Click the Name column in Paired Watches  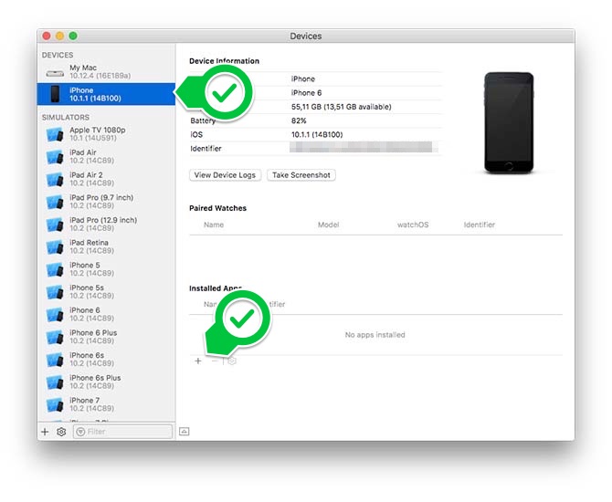click(x=214, y=225)
